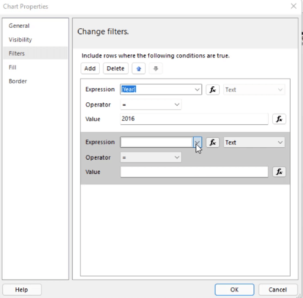
Task: Switch to the Visibility page
Action: (20, 40)
